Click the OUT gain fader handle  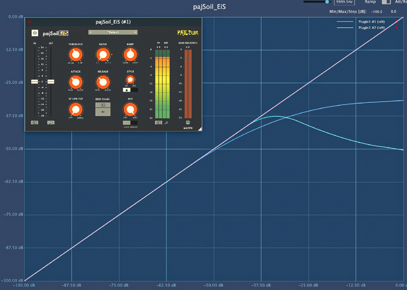coord(51,81)
